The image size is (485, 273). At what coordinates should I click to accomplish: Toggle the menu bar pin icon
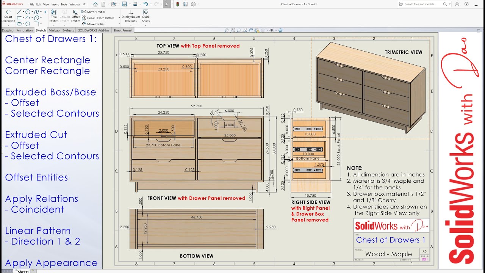(x=84, y=4)
